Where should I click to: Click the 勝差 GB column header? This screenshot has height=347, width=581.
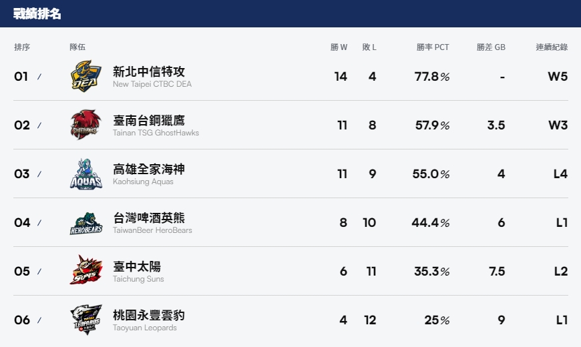[491, 47]
